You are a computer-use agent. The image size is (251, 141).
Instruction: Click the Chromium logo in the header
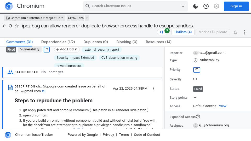[9, 6]
